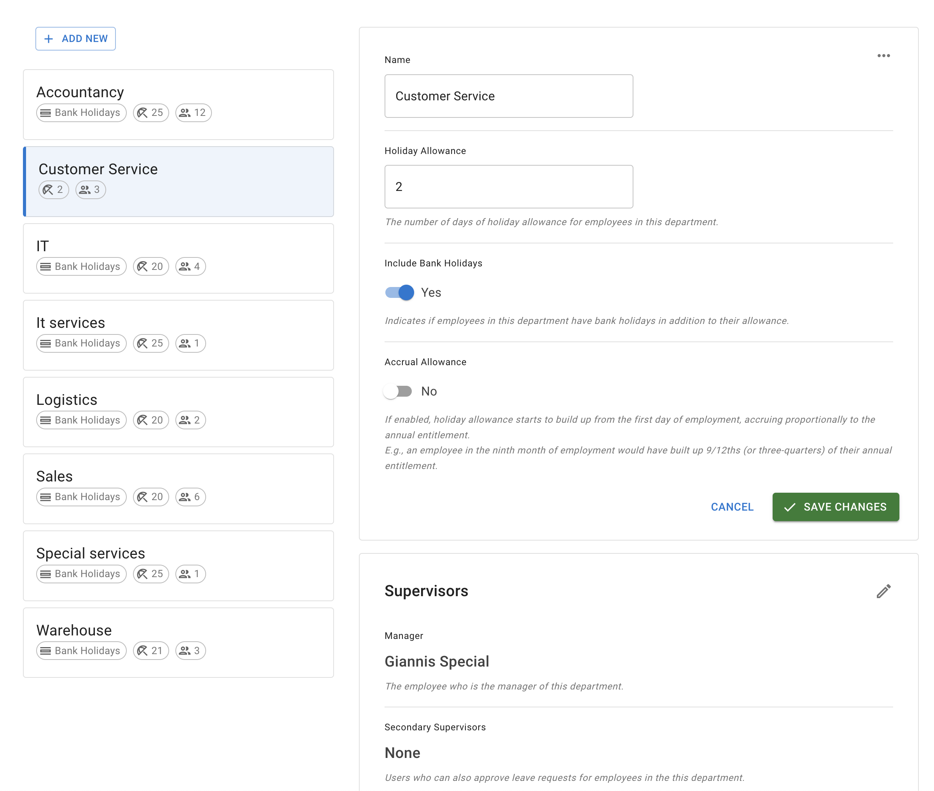Click the Sales allowance chip showing 20
This screenshot has height=791, width=934.
pos(150,497)
